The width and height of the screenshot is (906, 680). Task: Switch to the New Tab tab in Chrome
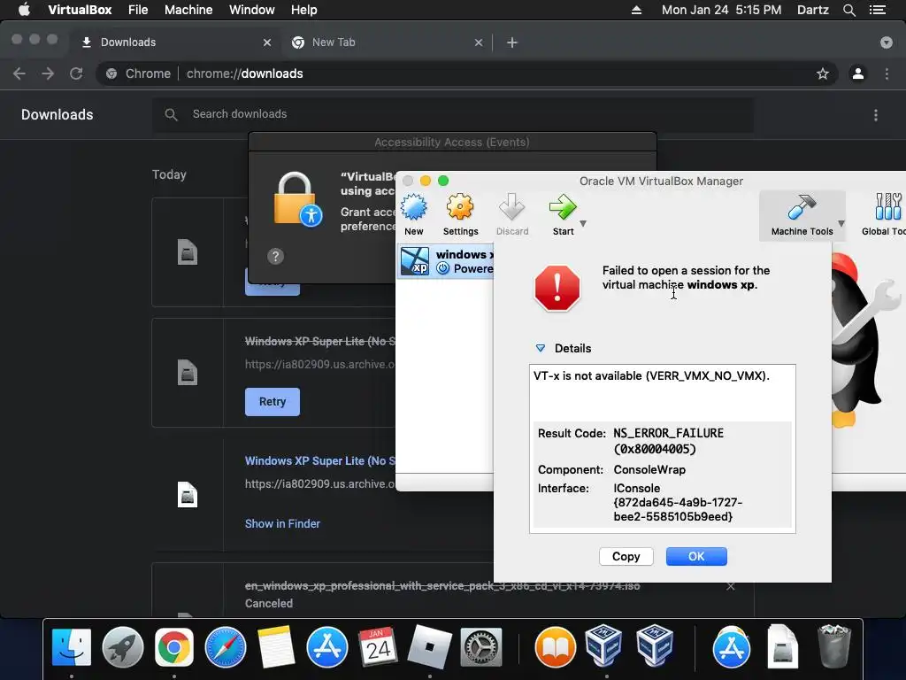click(386, 42)
